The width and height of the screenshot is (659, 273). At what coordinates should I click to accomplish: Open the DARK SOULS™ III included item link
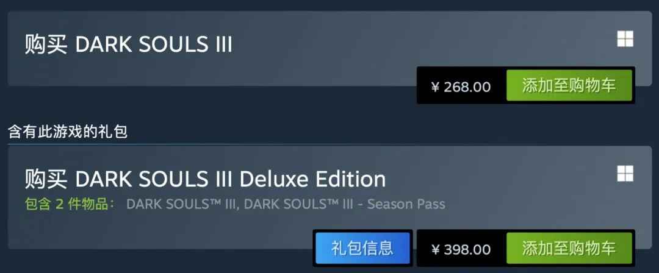coord(183,204)
